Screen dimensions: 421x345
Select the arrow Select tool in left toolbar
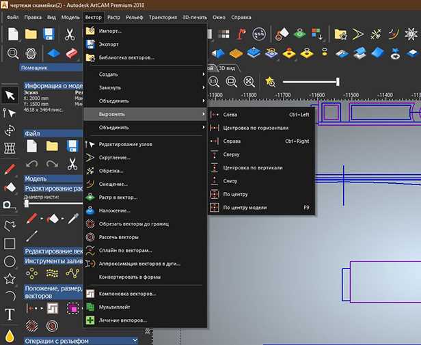[x=10, y=95]
